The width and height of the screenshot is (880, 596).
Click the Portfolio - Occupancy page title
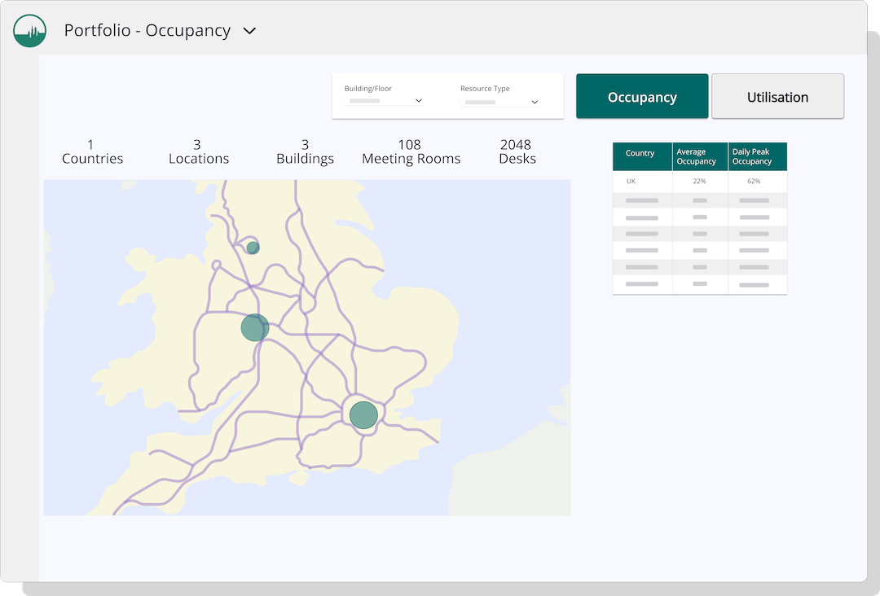click(147, 30)
